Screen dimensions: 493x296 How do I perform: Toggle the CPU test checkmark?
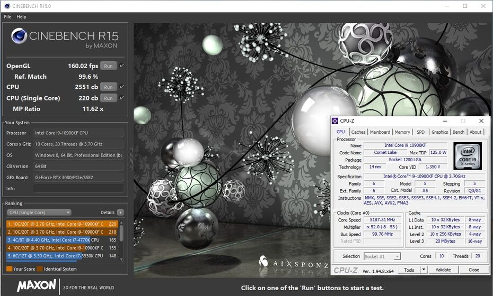[x=122, y=87]
